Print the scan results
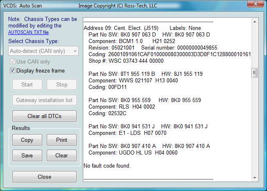 coord(62,140)
